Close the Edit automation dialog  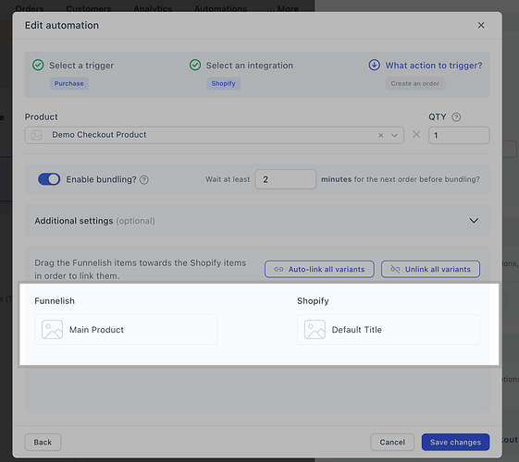pos(481,25)
